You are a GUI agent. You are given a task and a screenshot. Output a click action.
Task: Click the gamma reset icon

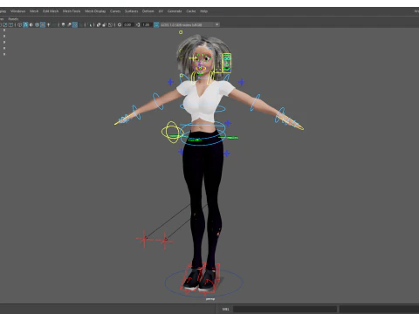(x=138, y=24)
